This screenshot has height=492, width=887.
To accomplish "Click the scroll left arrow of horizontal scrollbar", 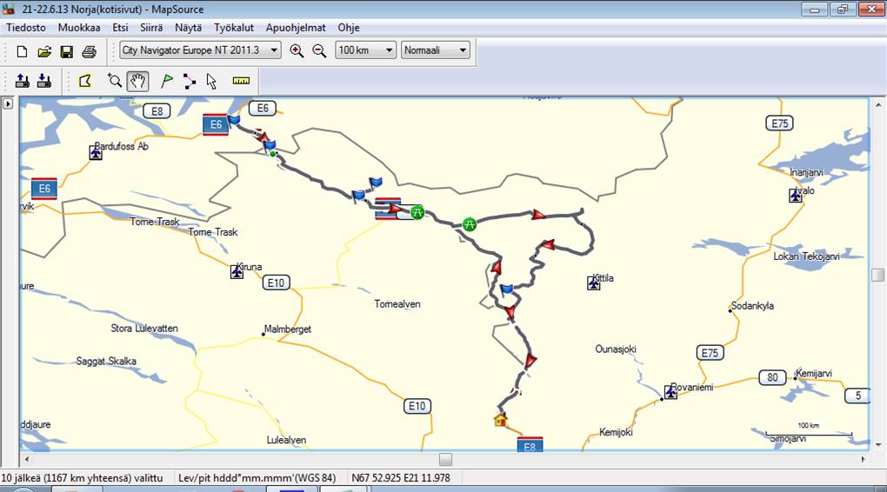I will tap(27, 459).
